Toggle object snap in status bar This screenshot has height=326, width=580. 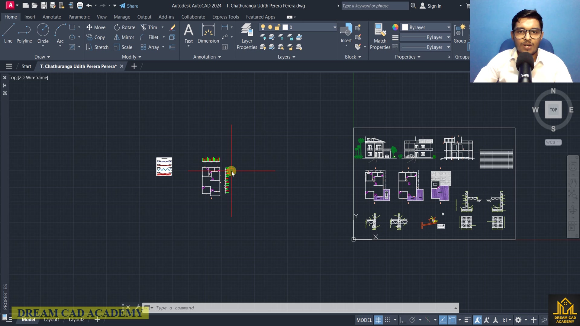452,320
